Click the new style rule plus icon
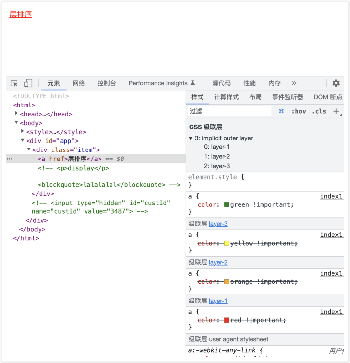Image resolution: width=350 pixels, height=363 pixels. tap(336, 111)
